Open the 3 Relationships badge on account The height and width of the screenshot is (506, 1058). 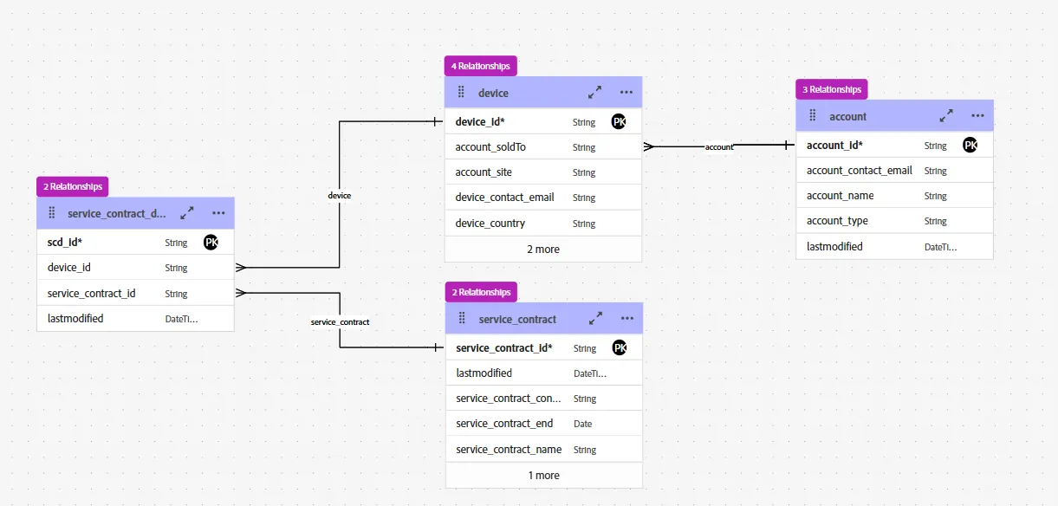(x=832, y=89)
